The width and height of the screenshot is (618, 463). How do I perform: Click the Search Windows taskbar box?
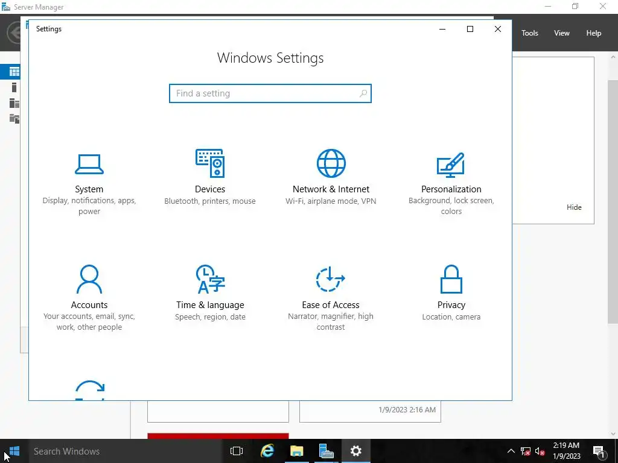126,451
